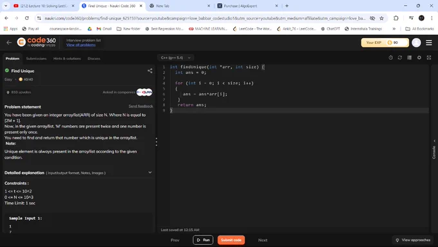Screen dimensions: 438x247
Task: Click the 40/40 points coin
Action: click(21, 79)
